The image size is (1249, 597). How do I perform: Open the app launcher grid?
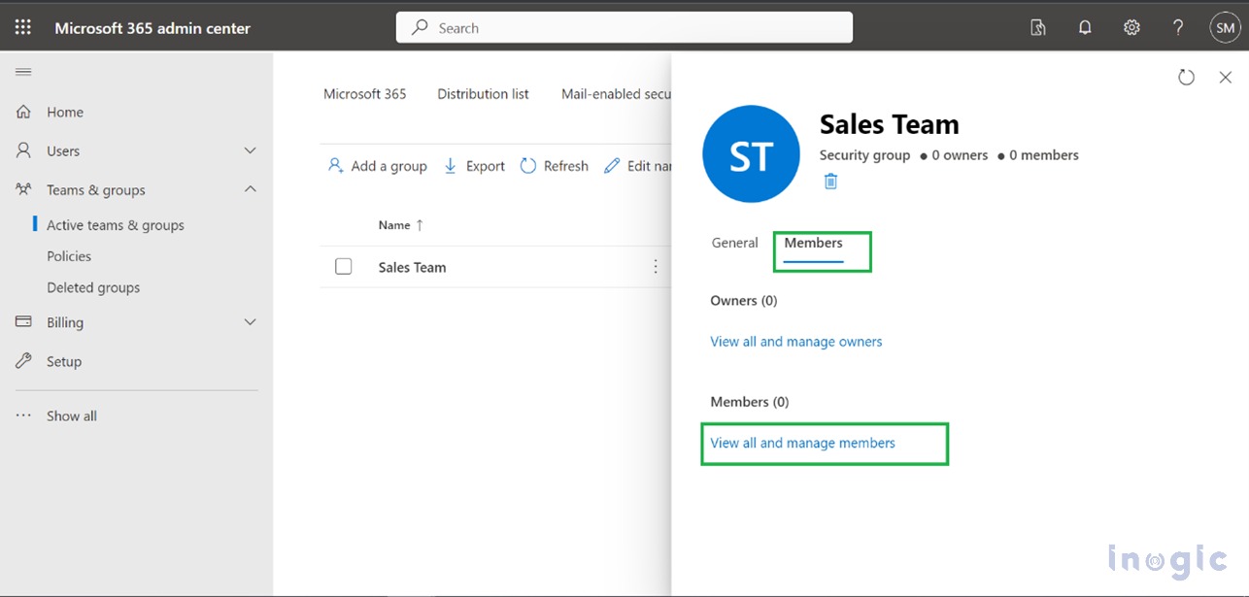(x=22, y=27)
